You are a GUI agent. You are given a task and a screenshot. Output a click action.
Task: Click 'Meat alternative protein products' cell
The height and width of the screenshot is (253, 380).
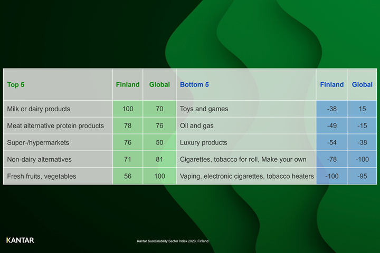(x=55, y=126)
